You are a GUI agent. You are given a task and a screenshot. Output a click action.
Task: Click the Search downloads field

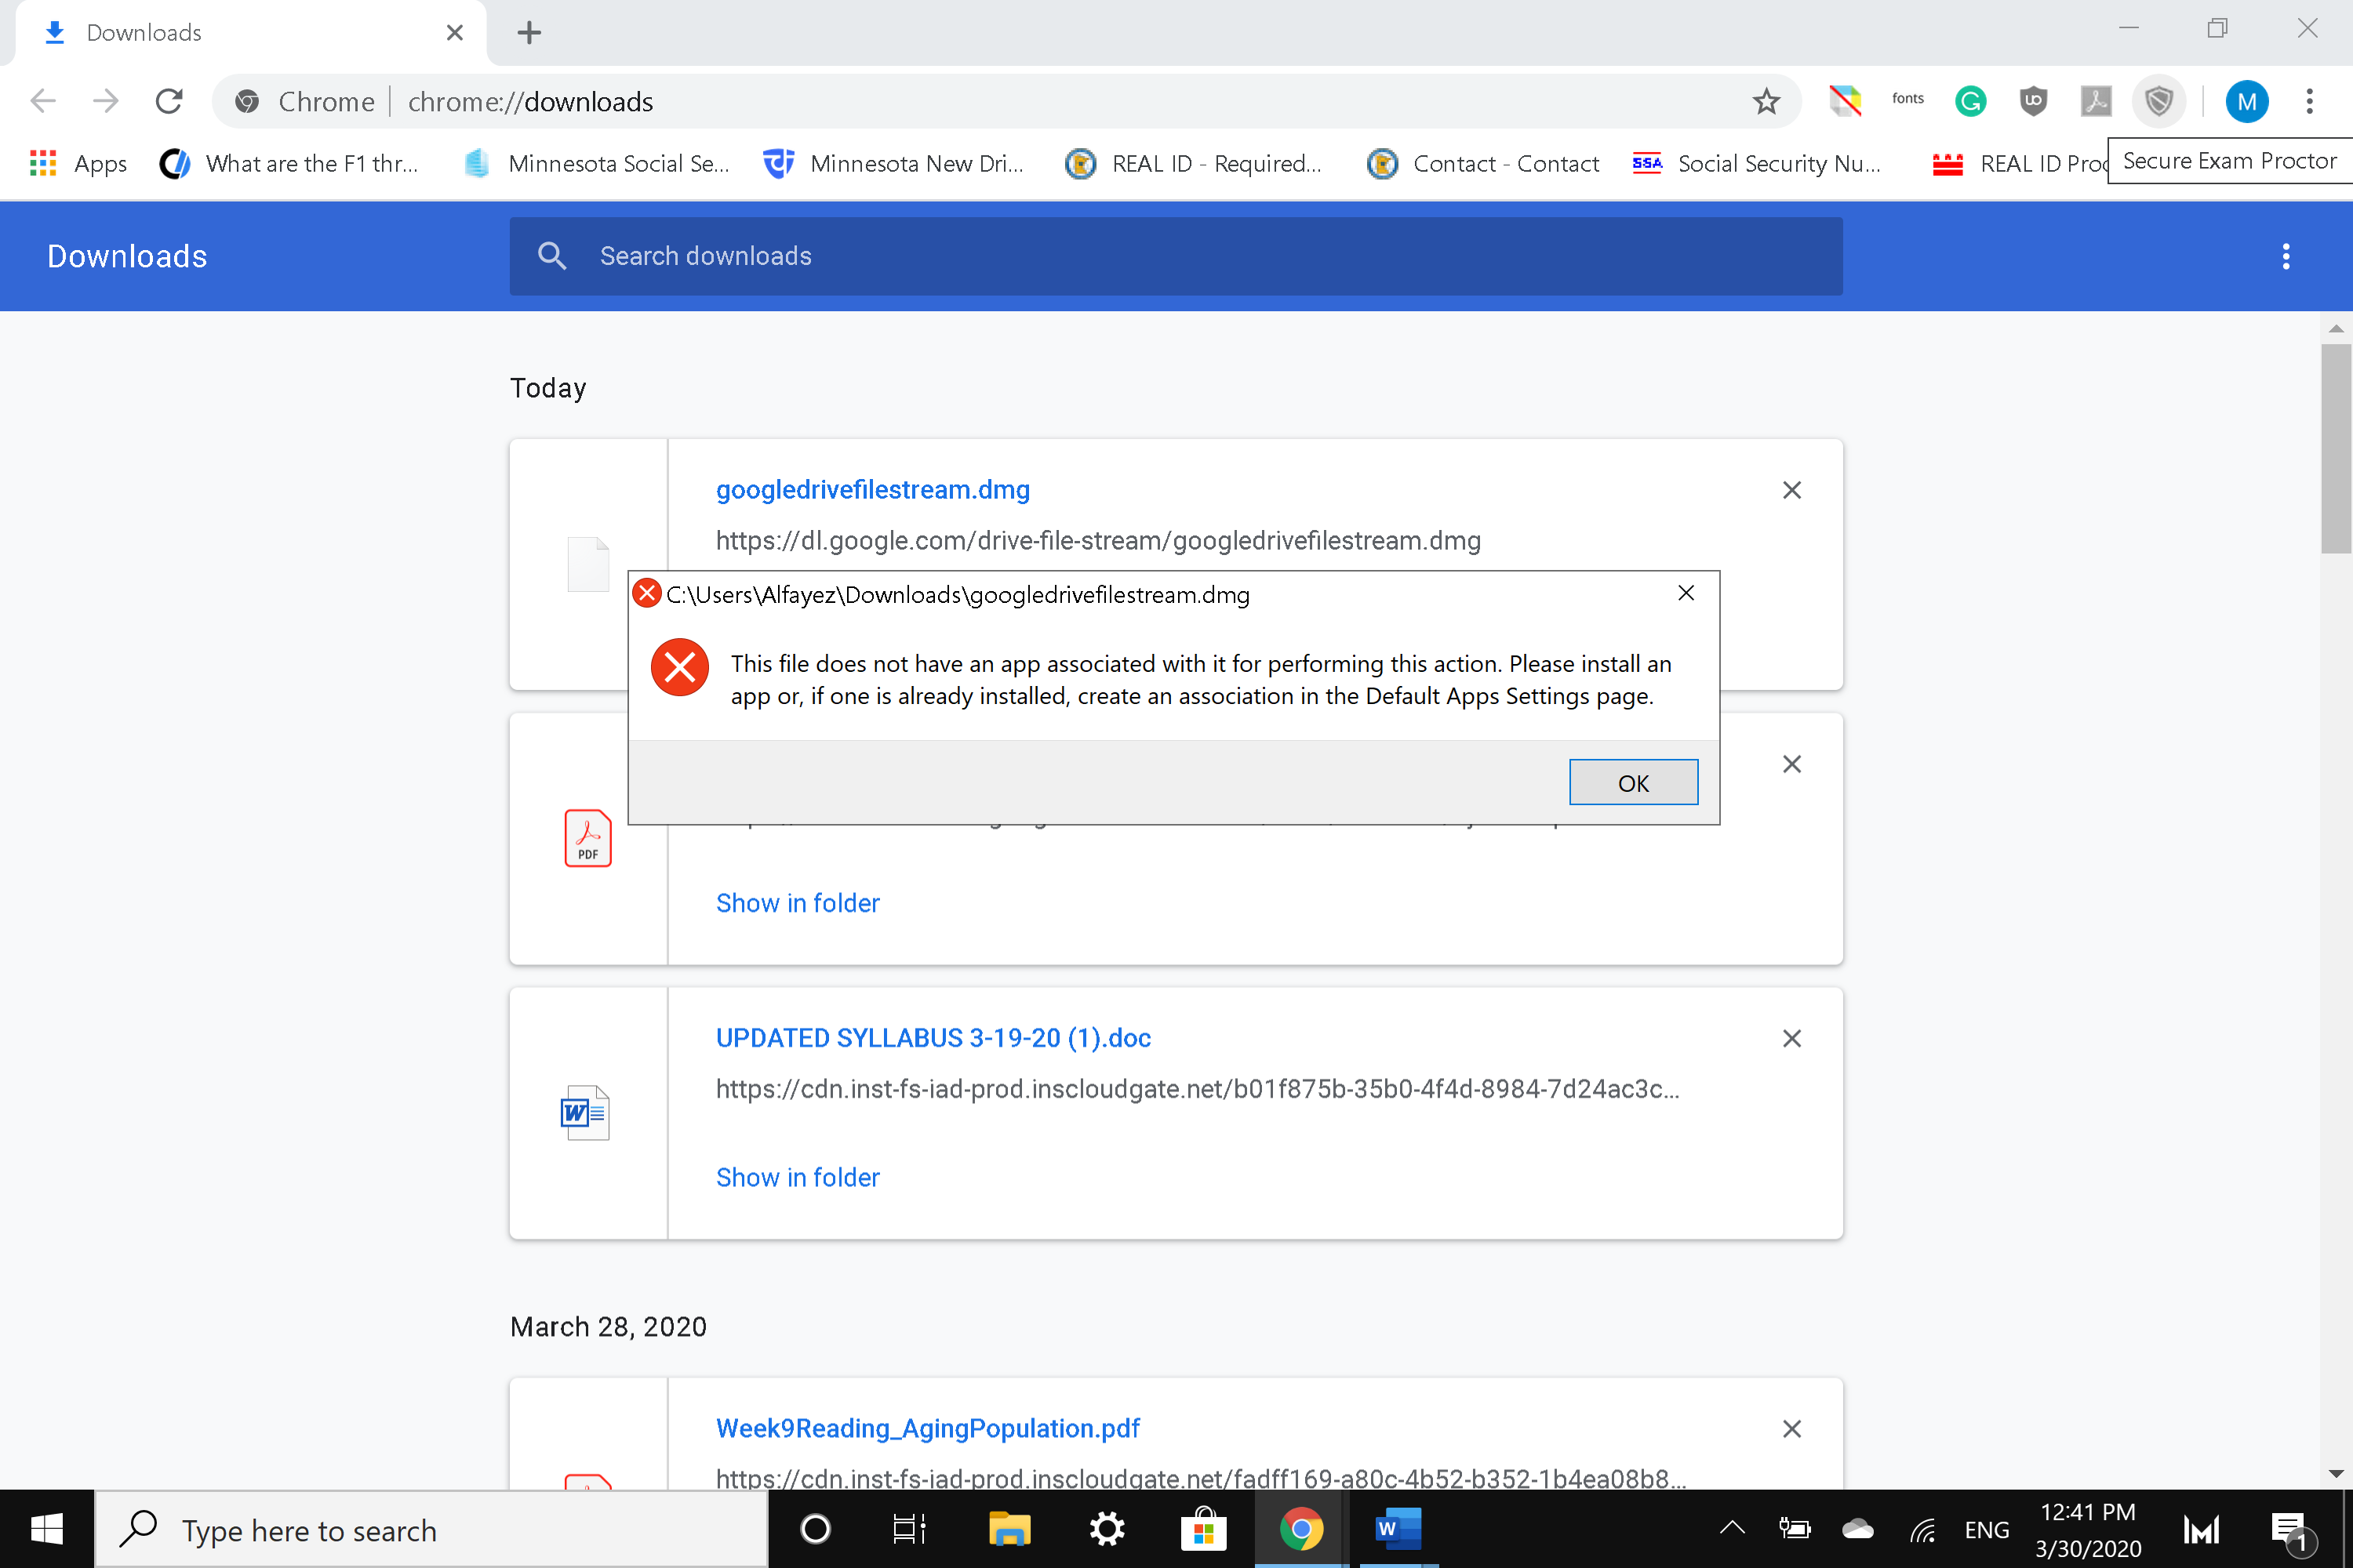tap(1176, 256)
